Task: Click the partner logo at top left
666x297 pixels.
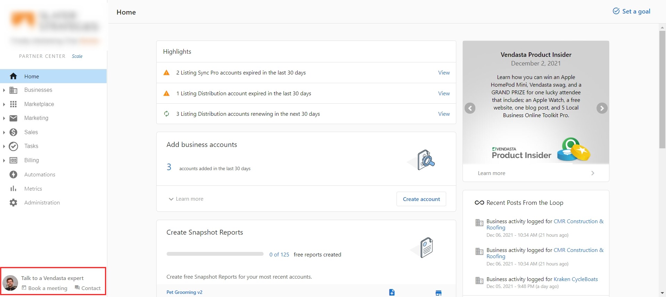Action: [x=55, y=28]
